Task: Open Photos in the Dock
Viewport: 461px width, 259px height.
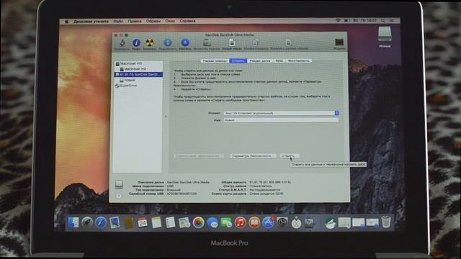Action: tap(198, 222)
